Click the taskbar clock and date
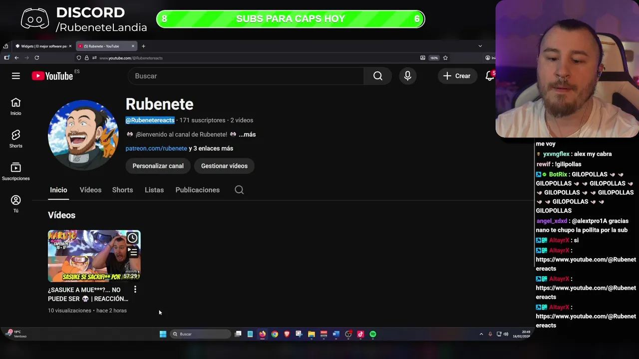The image size is (639, 359). click(x=521, y=334)
